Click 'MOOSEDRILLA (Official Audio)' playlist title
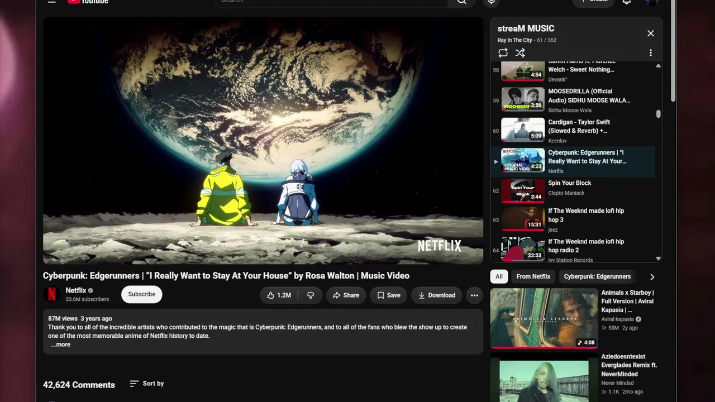The image size is (715, 402). click(x=589, y=95)
